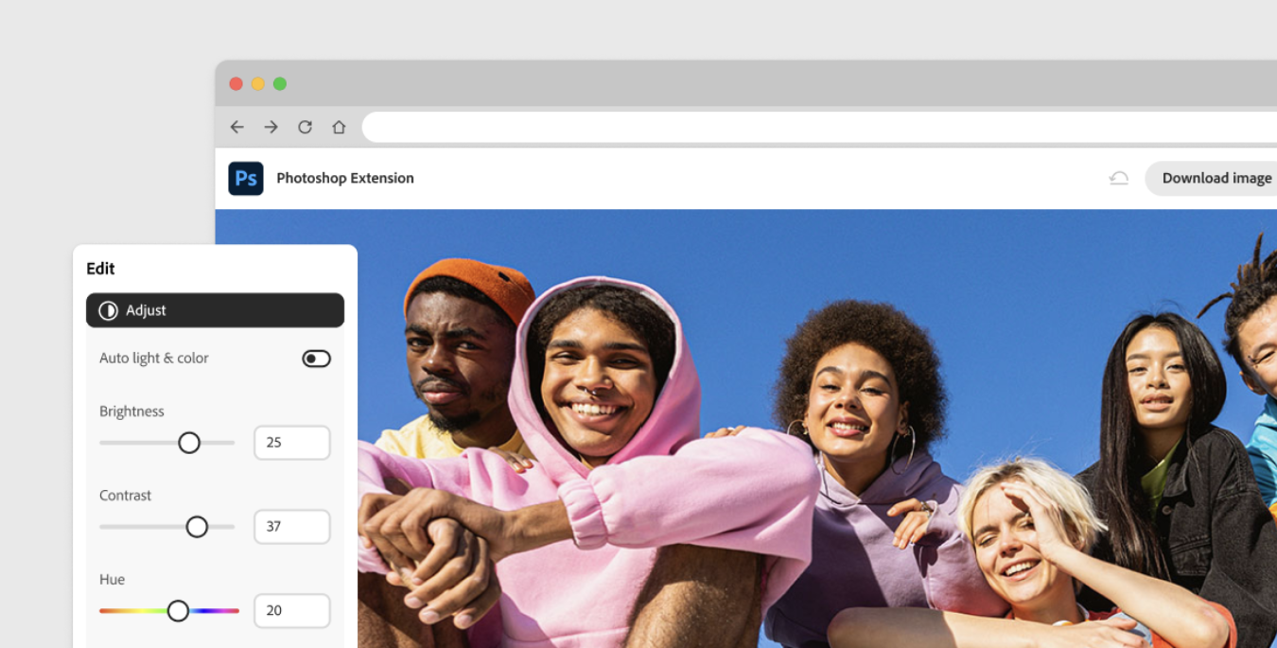Focus the Contrast value field showing 37
Screen dimensions: 1277x648
coord(291,527)
